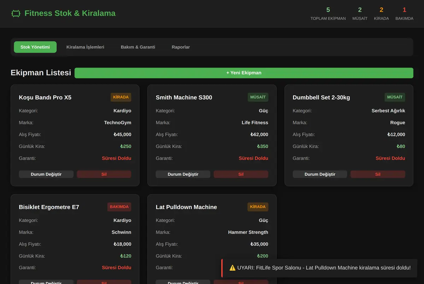The height and width of the screenshot is (284, 424).
Task: Click the BAKIMDA badge on Bisiklet Ergometre
Action: (x=119, y=207)
